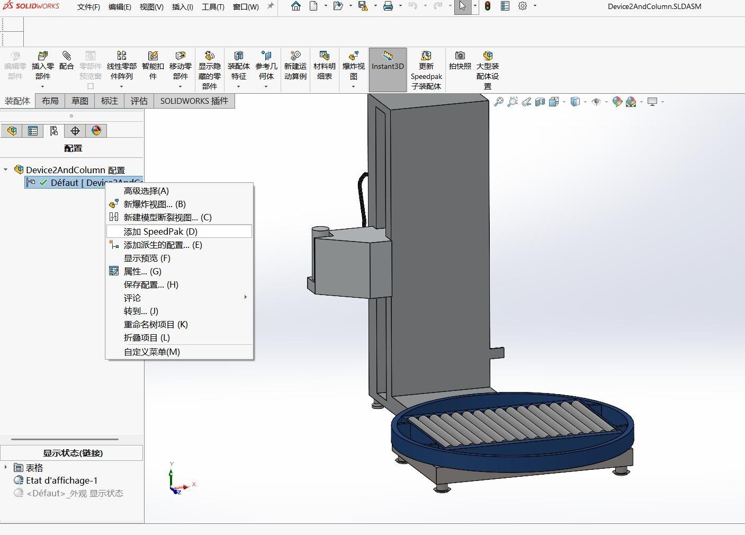The image size is (745, 535).
Task: Click 材料明细表 (Bill of Materials) tool
Action: pos(325,66)
